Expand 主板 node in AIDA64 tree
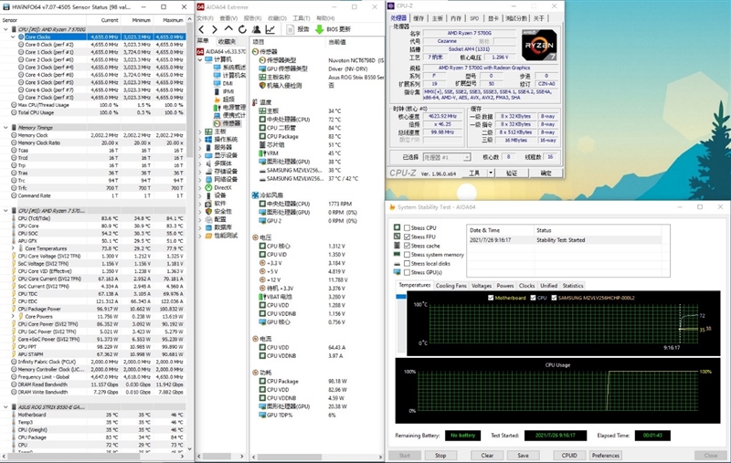Viewport: 731px width, 463px height. coord(200,132)
